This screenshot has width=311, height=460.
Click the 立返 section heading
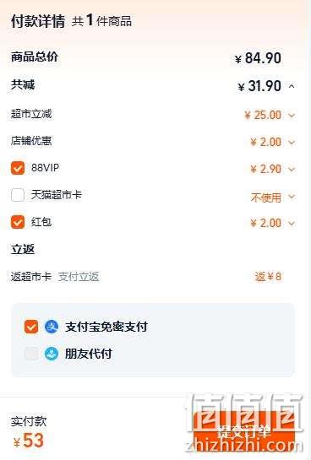tap(23, 249)
